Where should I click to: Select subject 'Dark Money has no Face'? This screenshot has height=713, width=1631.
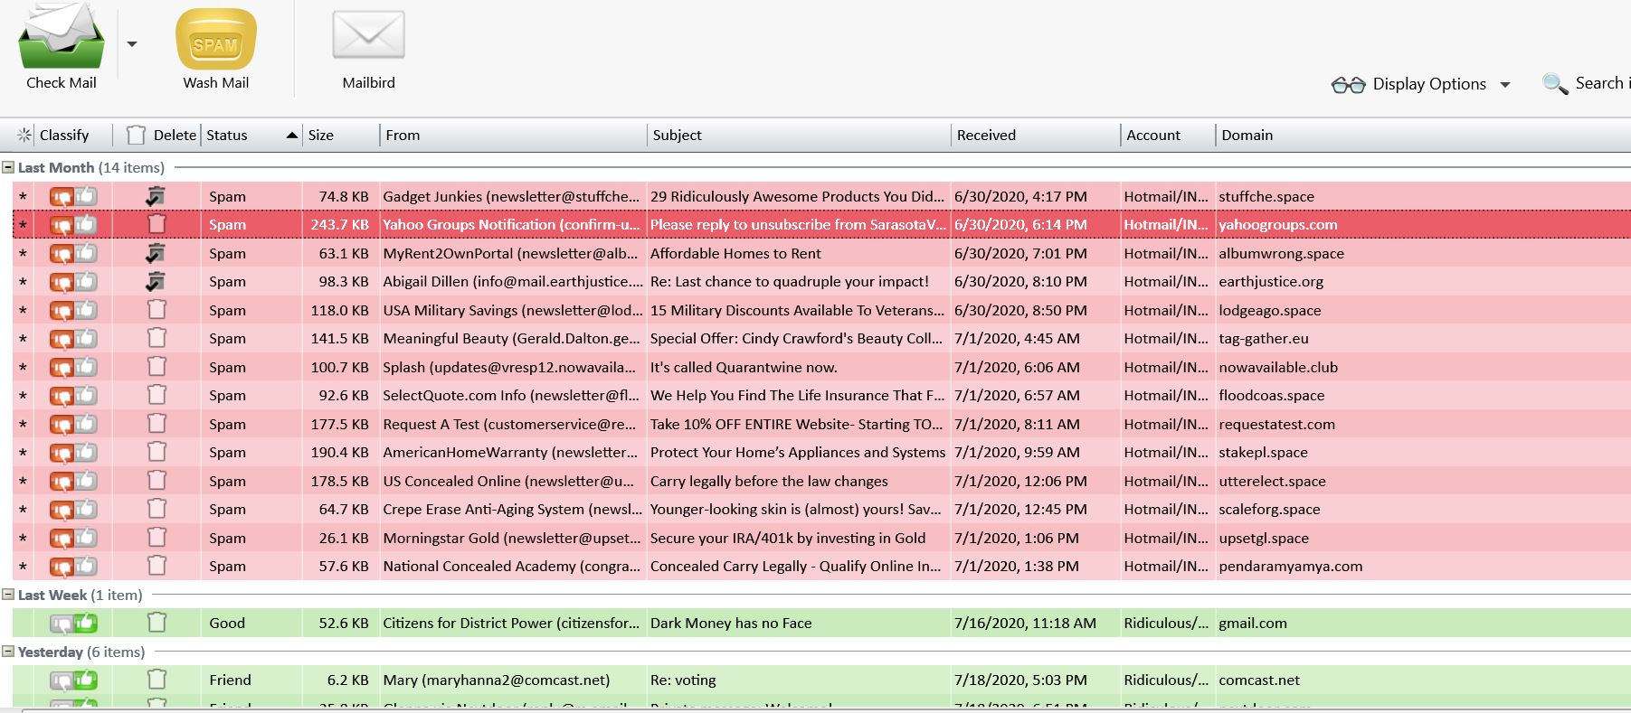[731, 623]
